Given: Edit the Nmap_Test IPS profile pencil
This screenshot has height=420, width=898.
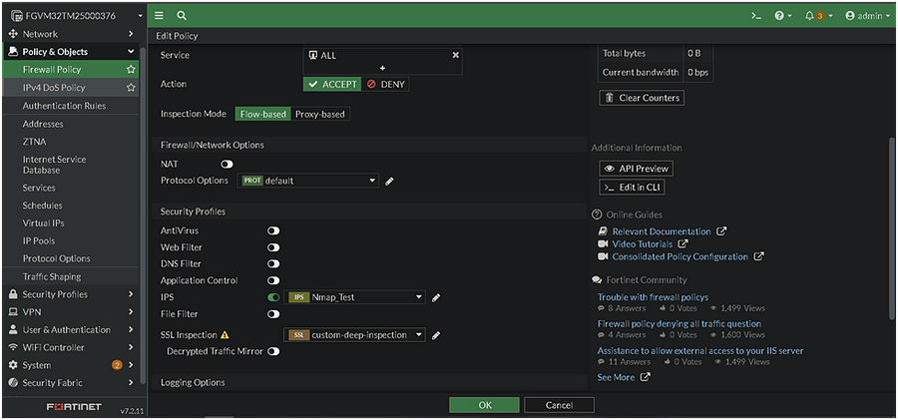Looking at the screenshot, I should [436, 297].
